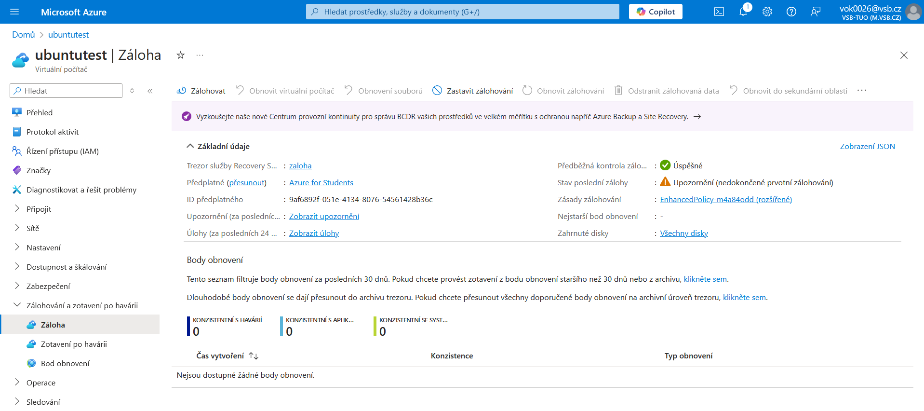Collapse the left navigation menu

tap(150, 91)
